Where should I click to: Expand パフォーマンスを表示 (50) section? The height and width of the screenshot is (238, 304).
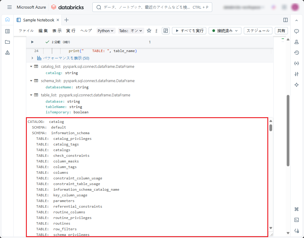click(x=32, y=58)
